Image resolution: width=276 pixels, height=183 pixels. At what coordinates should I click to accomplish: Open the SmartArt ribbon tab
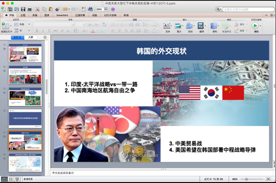[x=62, y=15]
